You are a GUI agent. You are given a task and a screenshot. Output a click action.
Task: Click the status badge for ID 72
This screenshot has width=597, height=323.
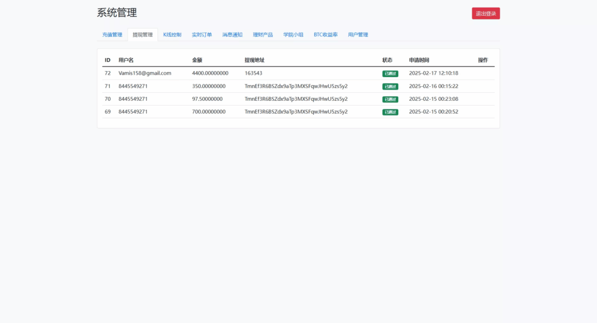pos(390,73)
